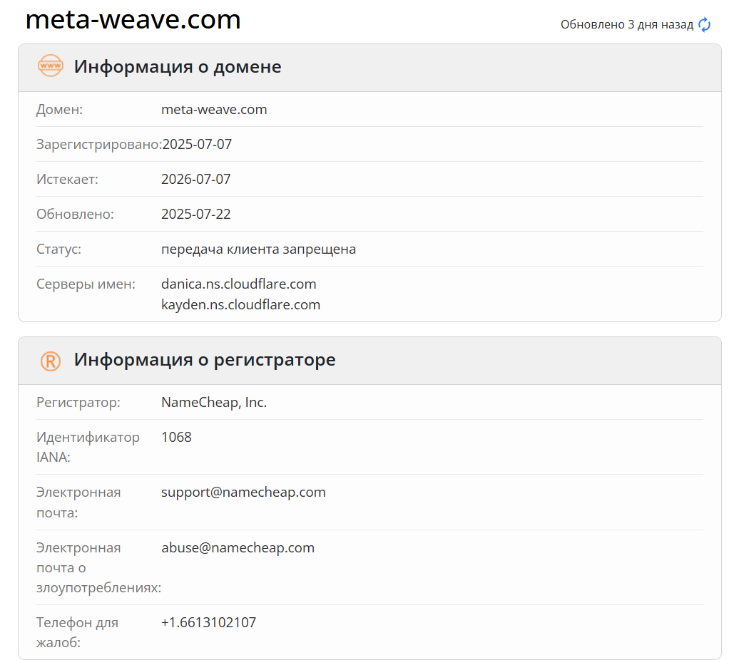The image size is (729, 660).
Task: Click the registrar name NameCheap, Inc.
Action: pyautogui.click(x=214, y=403)
